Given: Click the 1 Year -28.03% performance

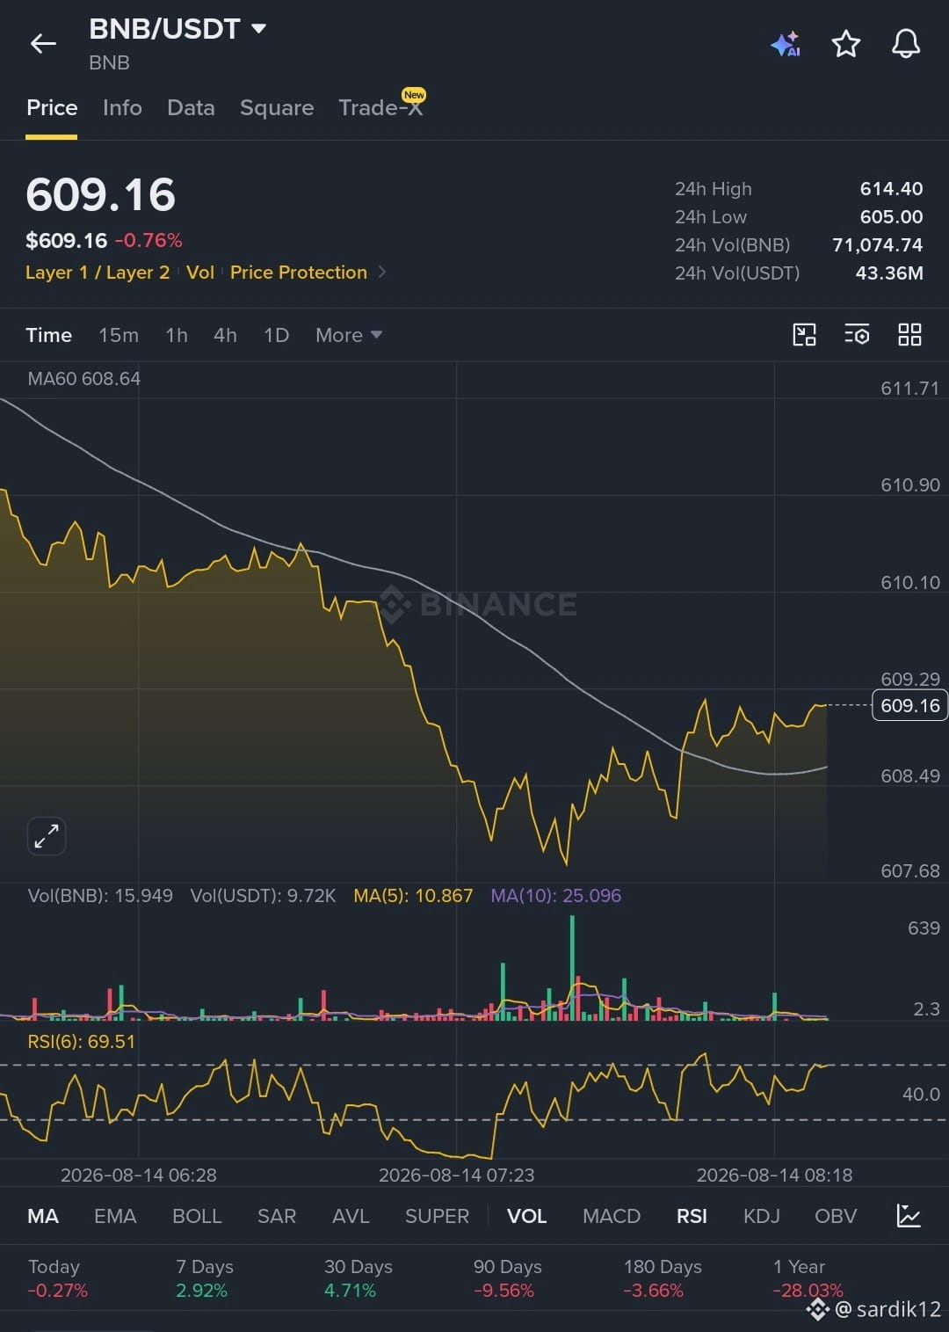Looking at the screenshot, I should (808, 1278).
